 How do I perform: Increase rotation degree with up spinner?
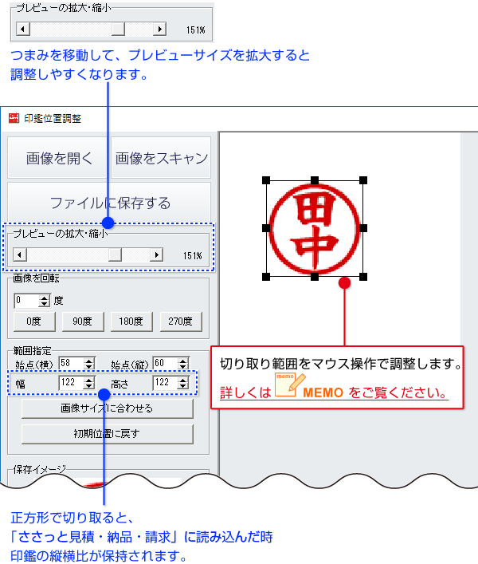[44, 297]
